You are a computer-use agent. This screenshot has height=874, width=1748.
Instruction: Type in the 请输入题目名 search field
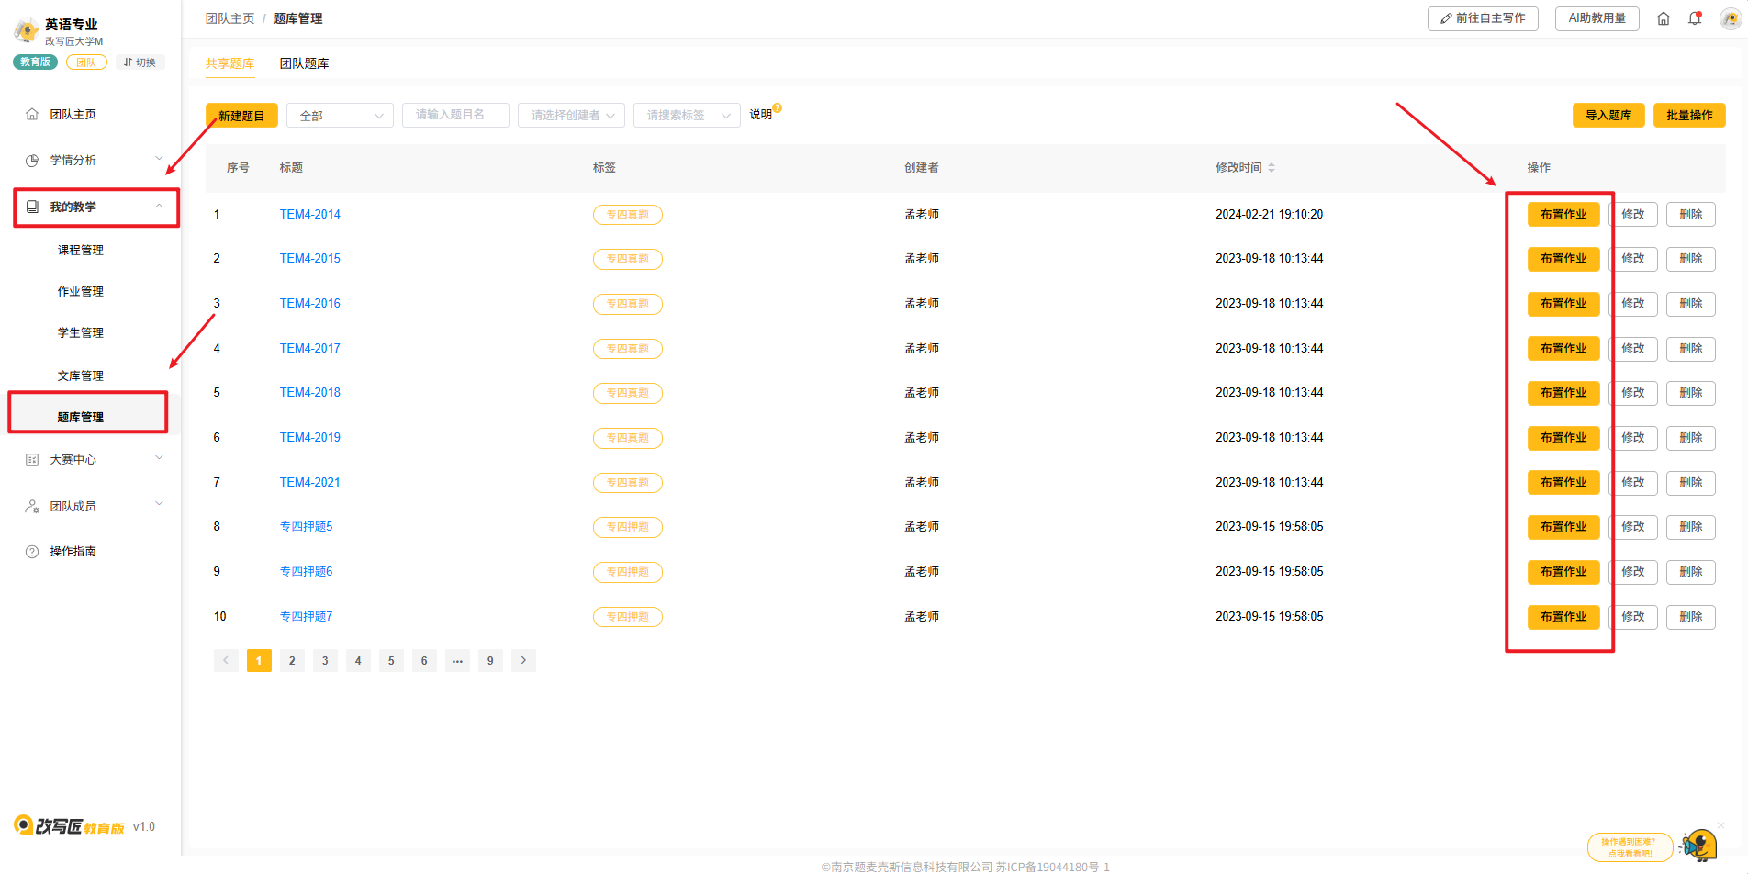point(455,116)
